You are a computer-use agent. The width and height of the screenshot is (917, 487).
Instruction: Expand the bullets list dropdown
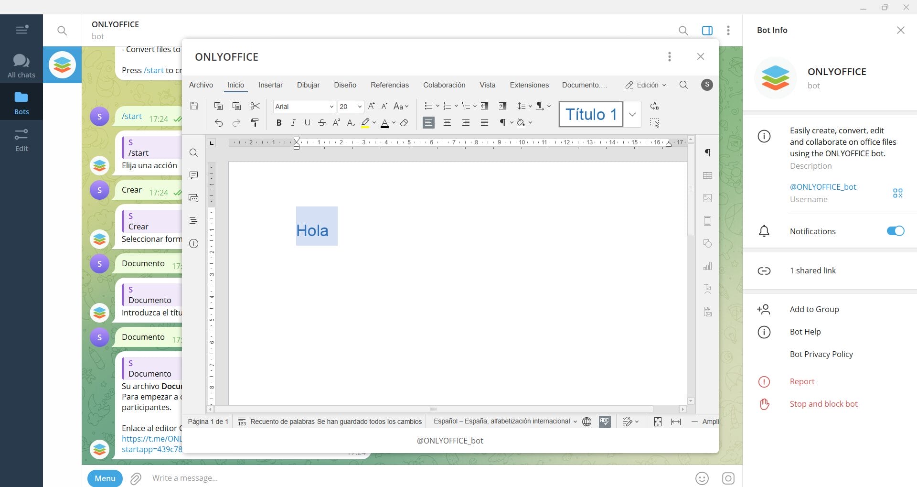437,106
